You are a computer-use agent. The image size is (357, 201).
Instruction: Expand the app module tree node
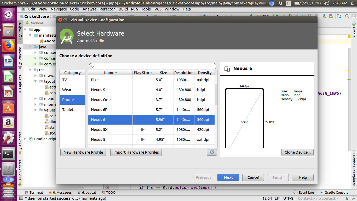point(25,30)
